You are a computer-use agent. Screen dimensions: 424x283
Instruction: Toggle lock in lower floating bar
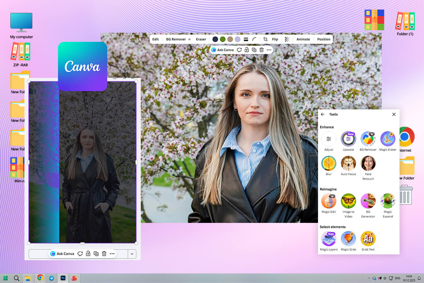[x=88, y=254]
